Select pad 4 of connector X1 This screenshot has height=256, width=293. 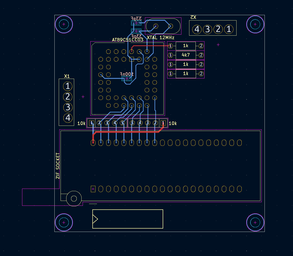pyautogui.click(x=68, y=118)
